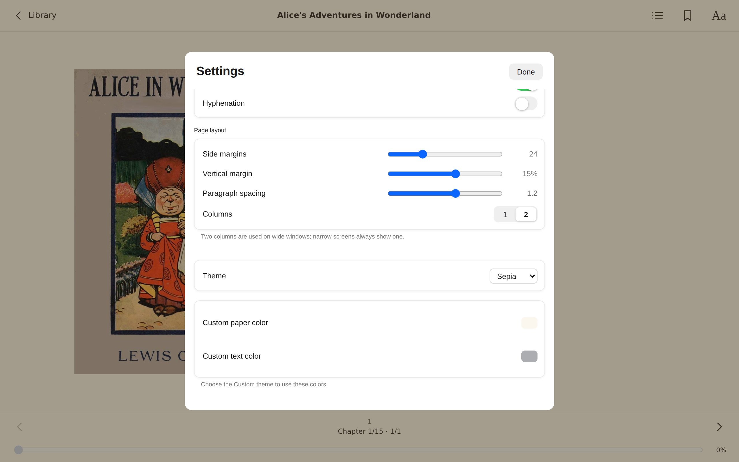
Task: Open the table of contents list icon
Action: pos(658,15)
